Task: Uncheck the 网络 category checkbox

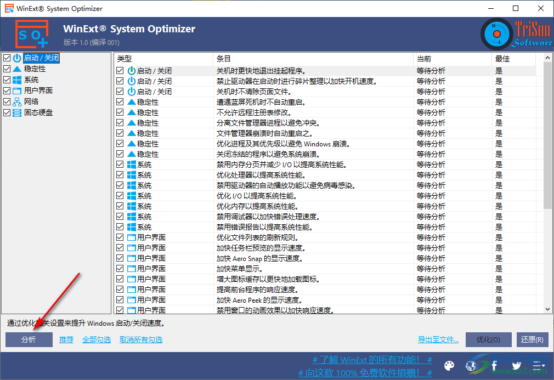Action: pos(6,101)
